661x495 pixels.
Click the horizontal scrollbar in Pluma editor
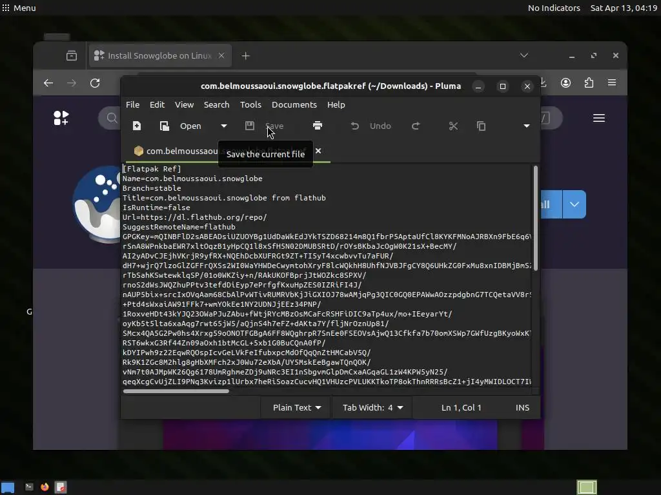[x=176, y=391]
